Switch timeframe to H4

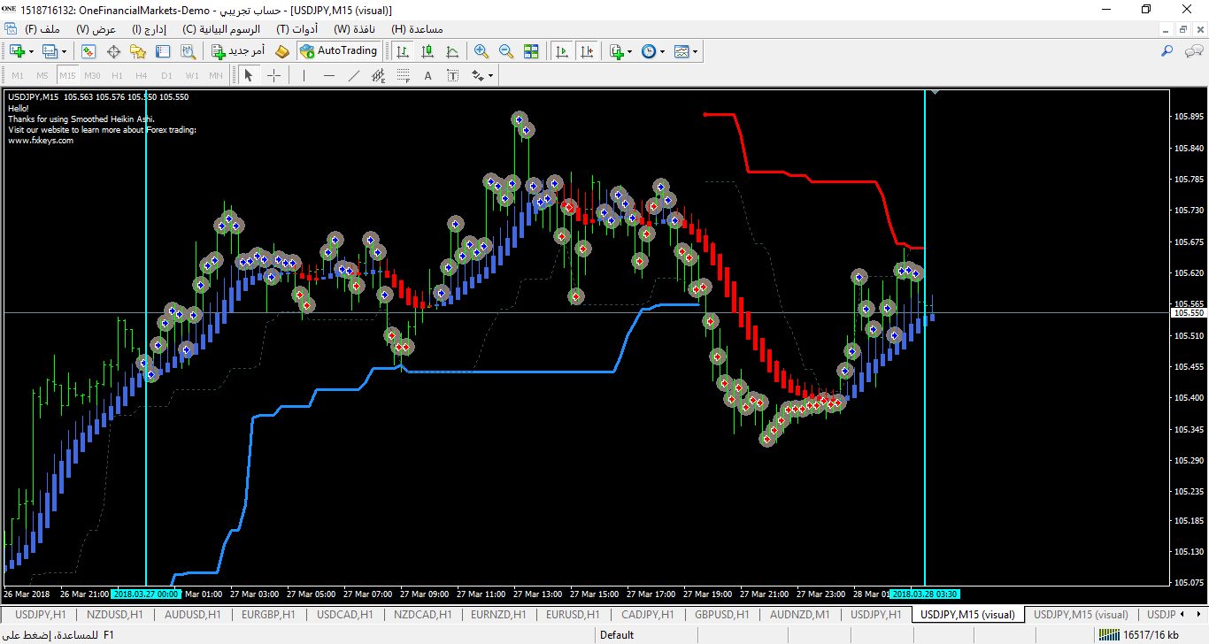pyautogui.click(x=142, y=75)
